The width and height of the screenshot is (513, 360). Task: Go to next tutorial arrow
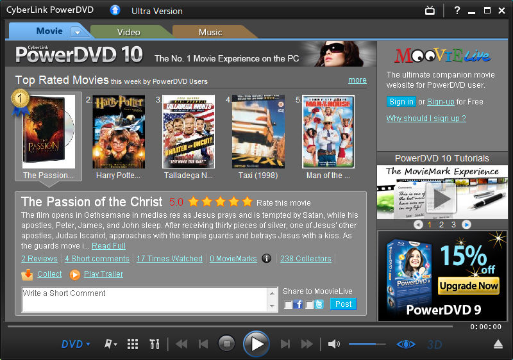pyautogui.click(x=466, y=225)
